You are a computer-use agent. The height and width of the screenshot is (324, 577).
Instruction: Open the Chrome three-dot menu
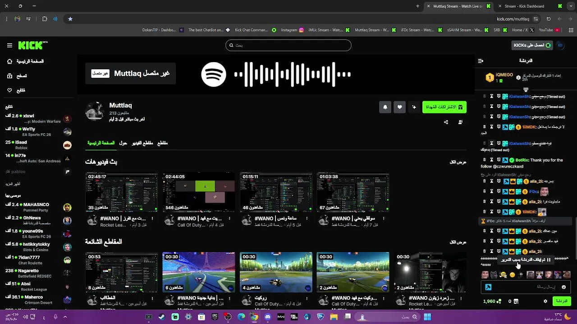pos(6,19)
